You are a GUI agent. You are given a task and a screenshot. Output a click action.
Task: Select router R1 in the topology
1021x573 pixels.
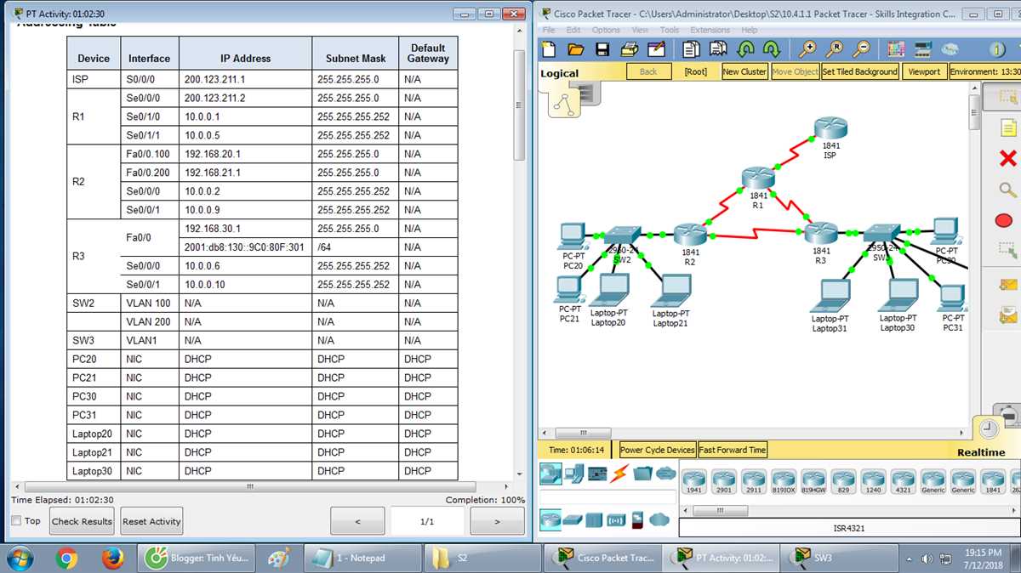(757, 179)
